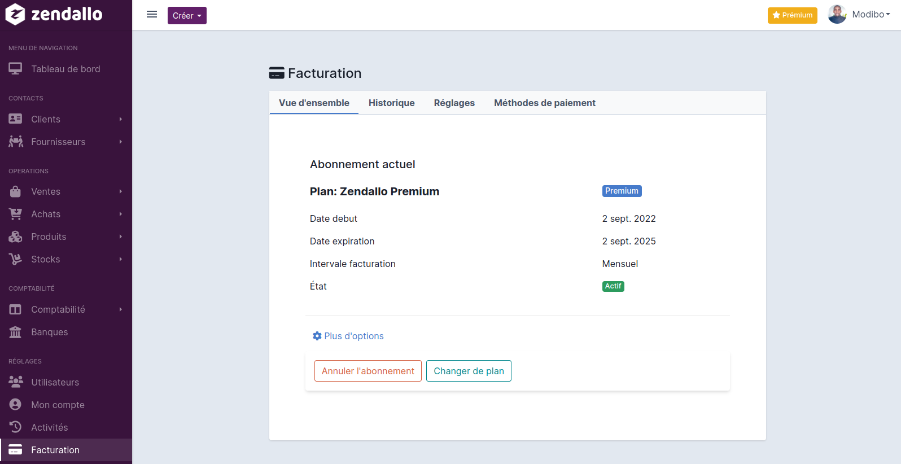Click the yellow Prémium badge button
This screenshot has width=901, height=464.
click(793, 15)
